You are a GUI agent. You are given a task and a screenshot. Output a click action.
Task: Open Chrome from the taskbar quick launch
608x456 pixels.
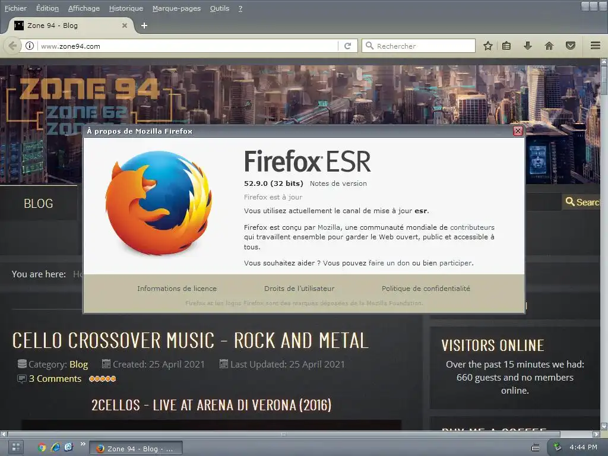click(42, 447)
